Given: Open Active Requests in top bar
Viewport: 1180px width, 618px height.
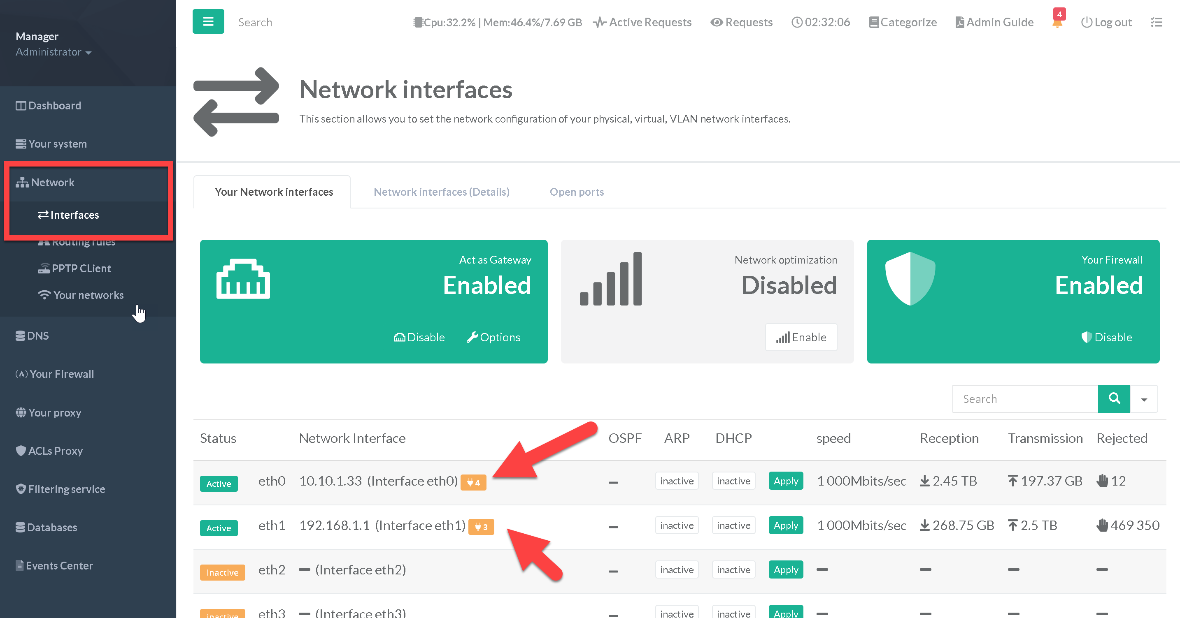Looking at the screenshot, I should [x=642, y=23].
